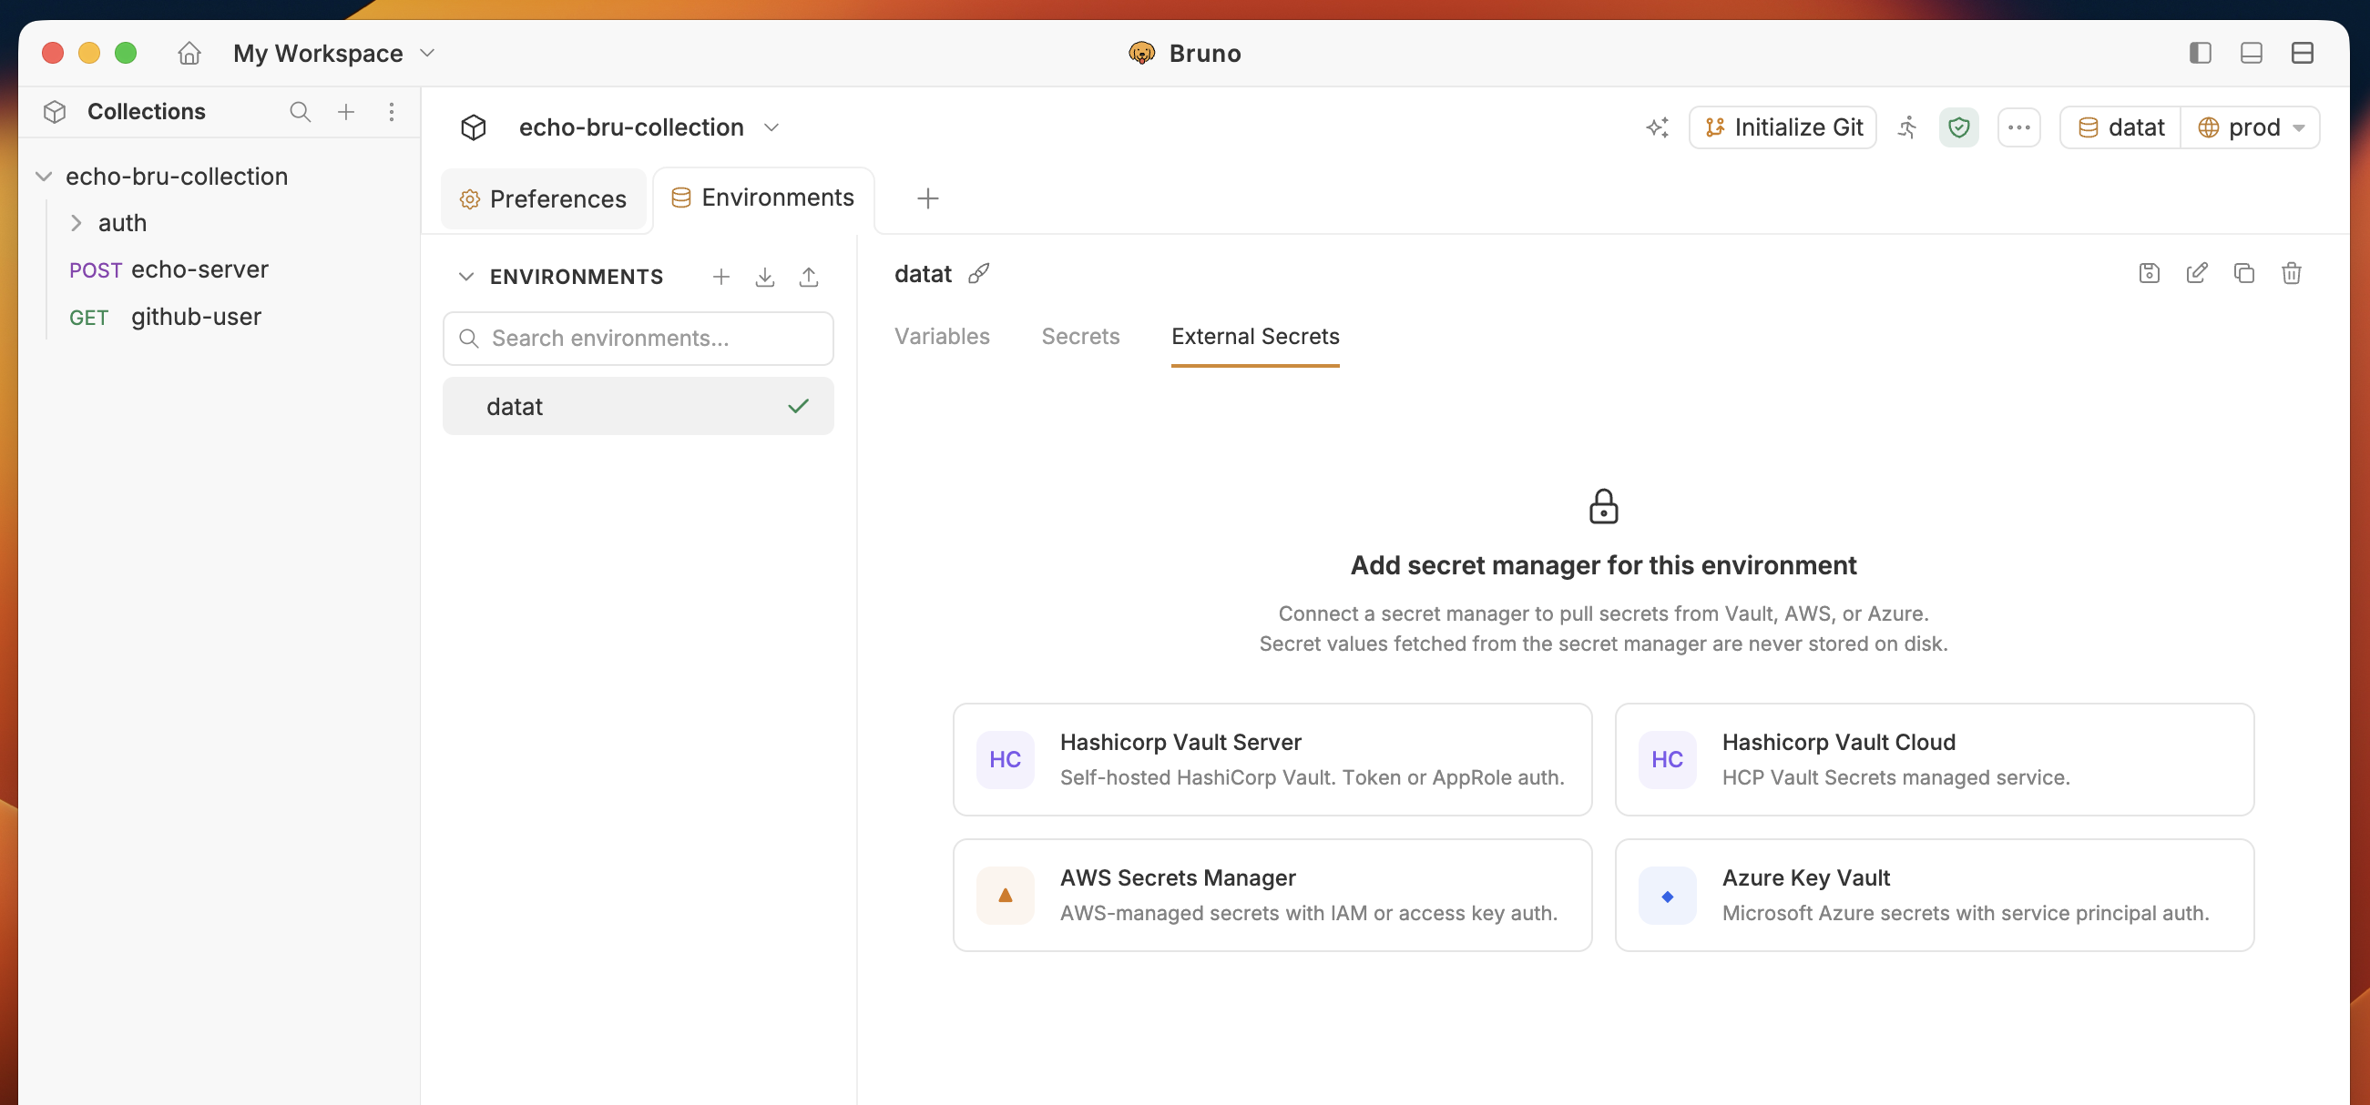Search collections with the magnifier icon
Image resolution: width=2370 pixels, height=1105 pixels.
pyautogui.click(x=300, y=112)
